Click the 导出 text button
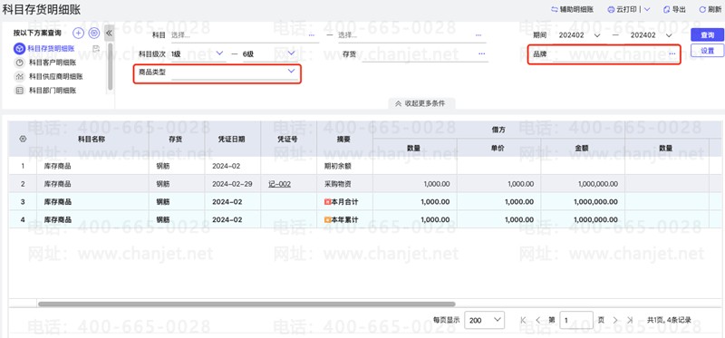The image size is (725, 338). pos(679,9)
